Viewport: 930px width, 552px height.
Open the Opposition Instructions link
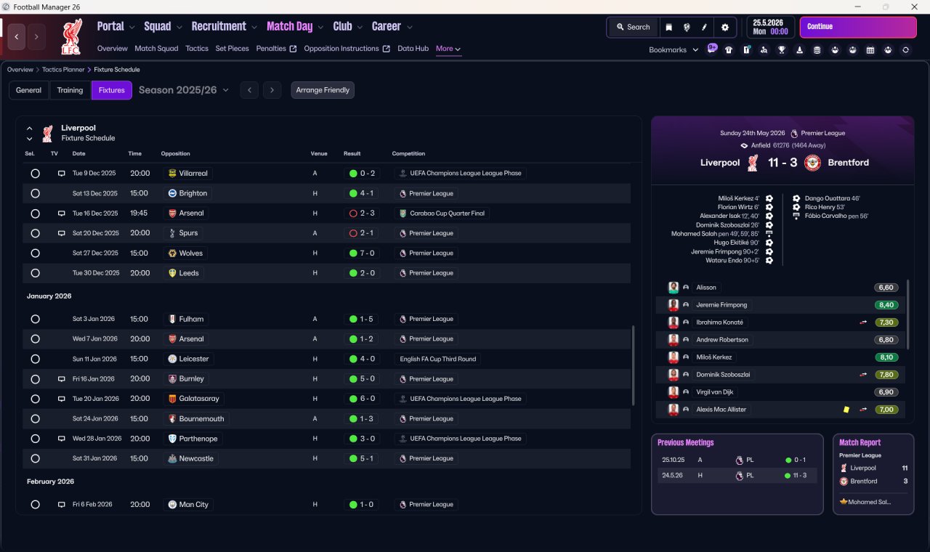pyautogui.click(x=347, y=49)
